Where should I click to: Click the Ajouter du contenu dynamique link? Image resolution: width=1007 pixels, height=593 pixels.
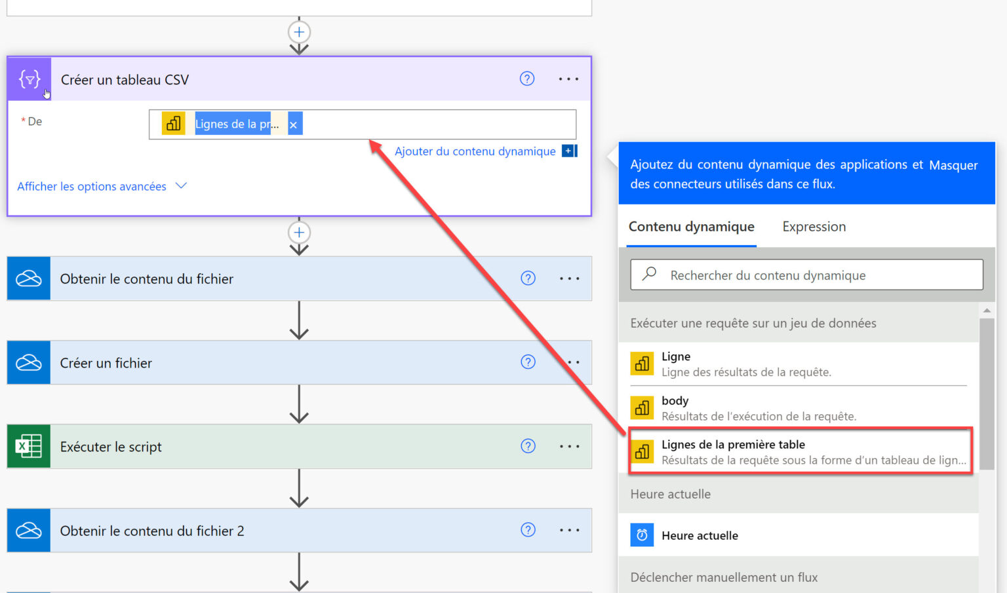click(475, 151)
